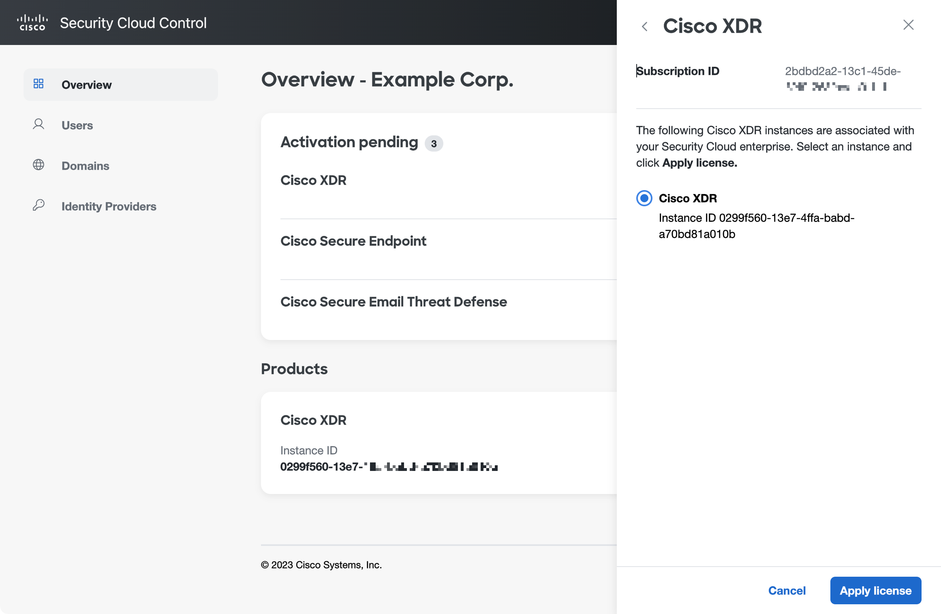Click the Users person icon
This screenshot has height=614, width=941.
tap(38, 124)
